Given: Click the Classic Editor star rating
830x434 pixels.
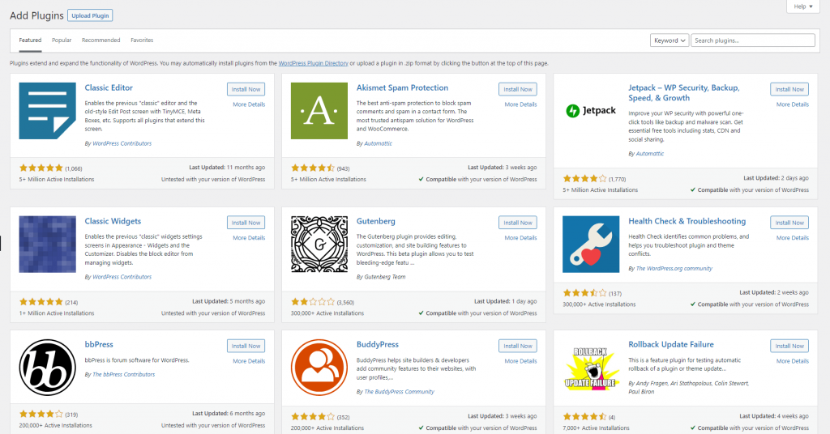Looking at the screenshot, I should pos(41,168).
